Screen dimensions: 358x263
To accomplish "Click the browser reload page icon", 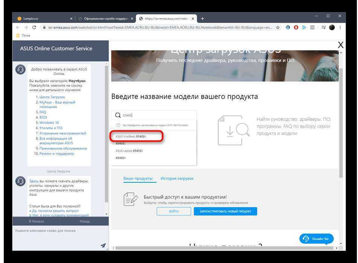I will [x=34, y=28].
